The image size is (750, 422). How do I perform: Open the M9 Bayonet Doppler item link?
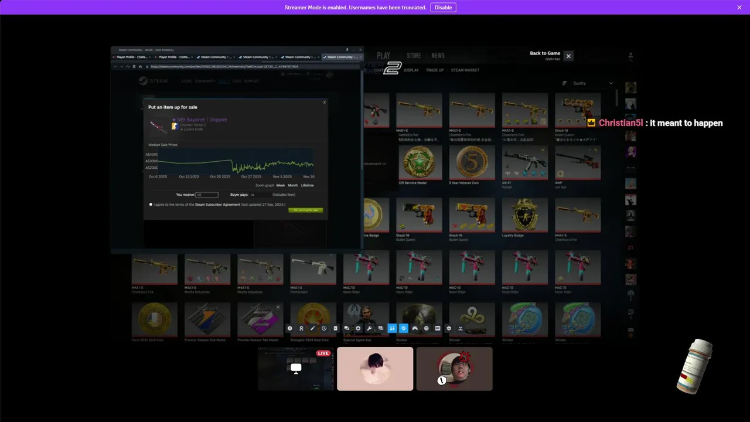pyautogui.click(x=202, y=120)
